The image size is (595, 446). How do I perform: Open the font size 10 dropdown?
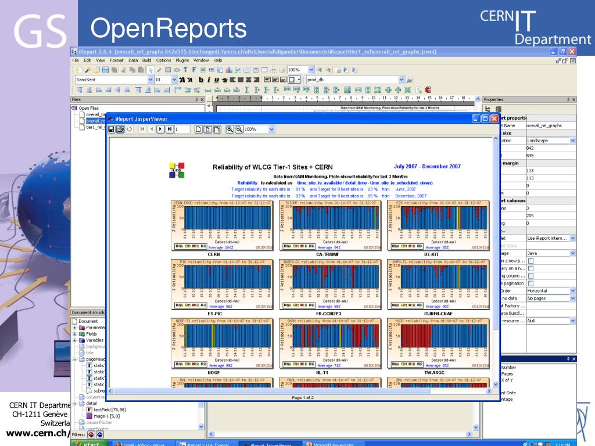pyautogui.click(x=174, y=80)
